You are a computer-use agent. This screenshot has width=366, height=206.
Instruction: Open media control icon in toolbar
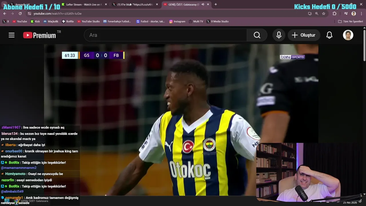point(346,13)
